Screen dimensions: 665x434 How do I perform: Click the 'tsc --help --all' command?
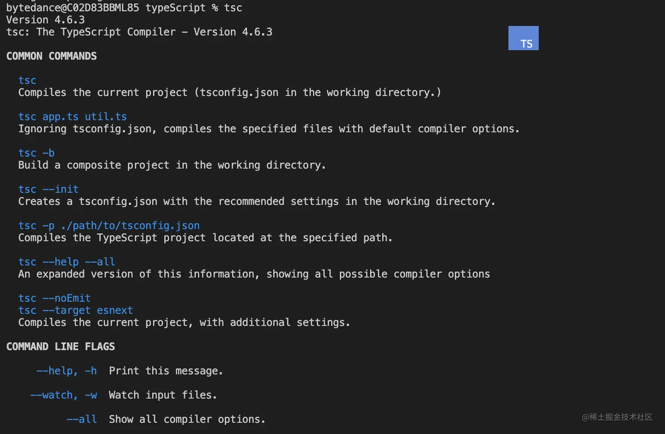67,262
